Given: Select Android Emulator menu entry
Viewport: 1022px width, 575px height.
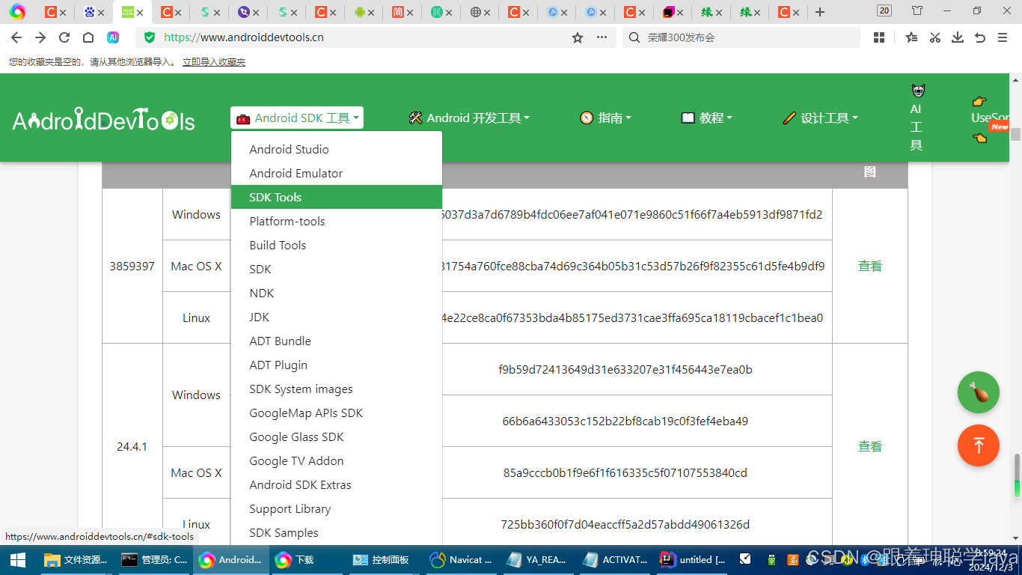Looking at the screenshot, I should (x=337, y=173).
